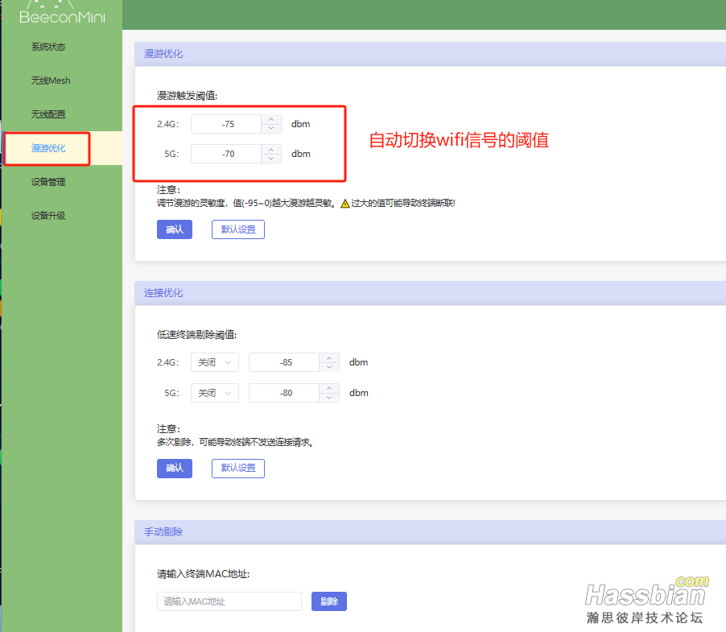The image size is (726, 632).
Task: Open the 无线Mesh menu item
Action: pyautogui.click(x=51, y=81)
